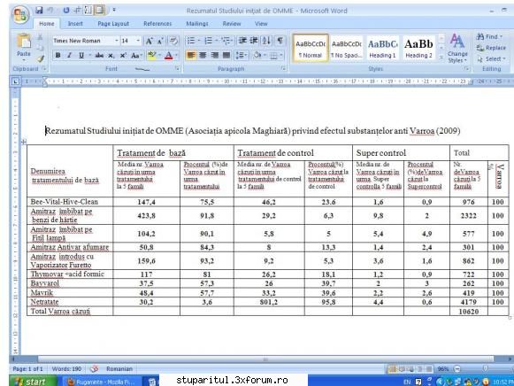Save document via Quick Access toolbar

pos(39,10)
